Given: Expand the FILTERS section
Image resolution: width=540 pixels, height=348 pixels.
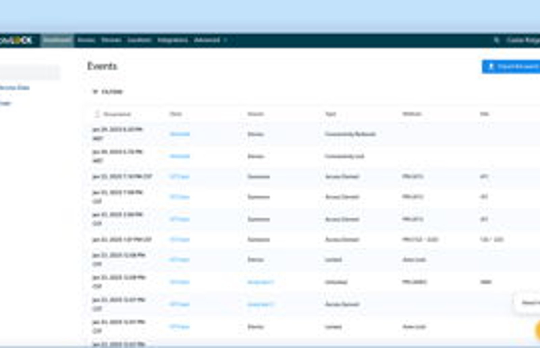Looking at the screenshot, I should tap(108, 92).
